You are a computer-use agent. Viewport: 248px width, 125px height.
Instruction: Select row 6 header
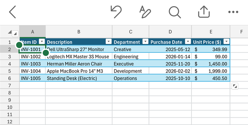10,78
